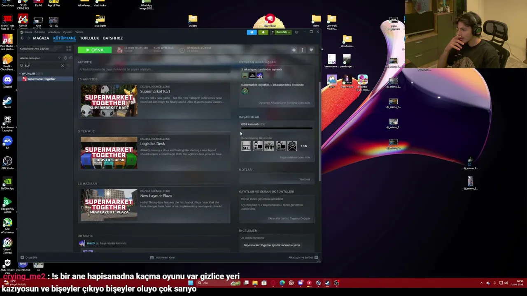The width and height of the screenshot is (527, 296).
Task: Clear the library search with the X
Action: coord(63,66)
